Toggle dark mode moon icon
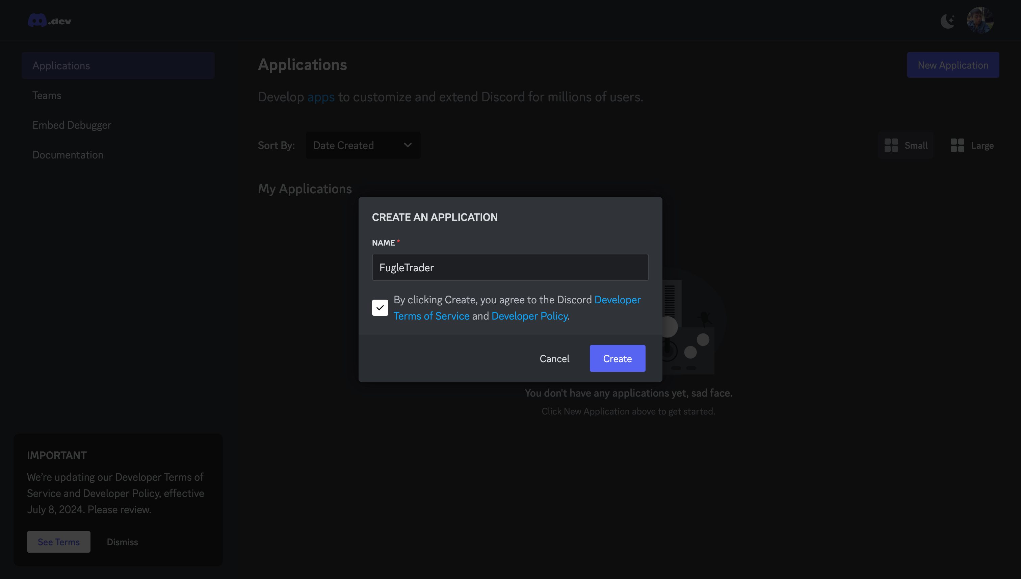Image resolution: width=1021 pixels, height=579 pixels. tap(947, 21)
